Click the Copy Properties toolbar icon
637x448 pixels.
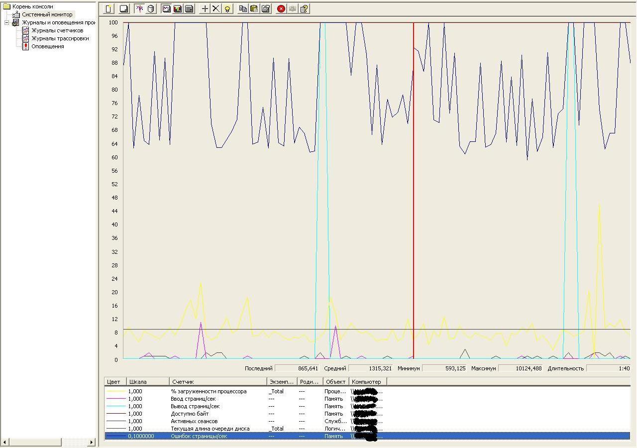pyautogui.click(x=243, y=8)
